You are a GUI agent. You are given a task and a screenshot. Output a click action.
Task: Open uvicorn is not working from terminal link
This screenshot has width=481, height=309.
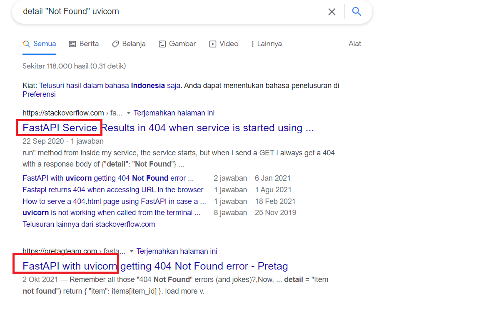(112, 213)
